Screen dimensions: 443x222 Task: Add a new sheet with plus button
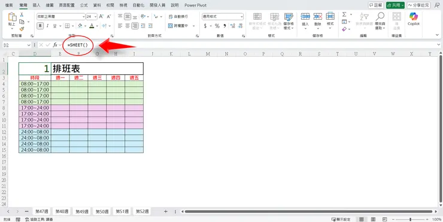pos(166,211)
